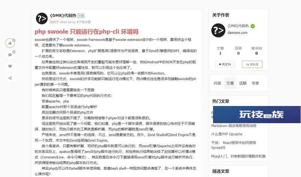Click the 玩技e族 banner image

pos(257,115)
